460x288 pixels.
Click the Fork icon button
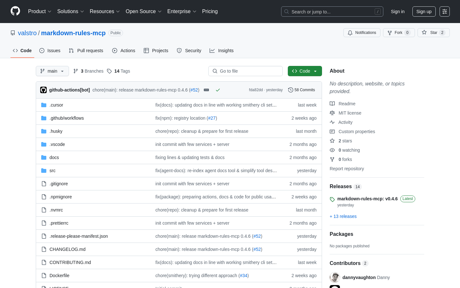[390, 33]
